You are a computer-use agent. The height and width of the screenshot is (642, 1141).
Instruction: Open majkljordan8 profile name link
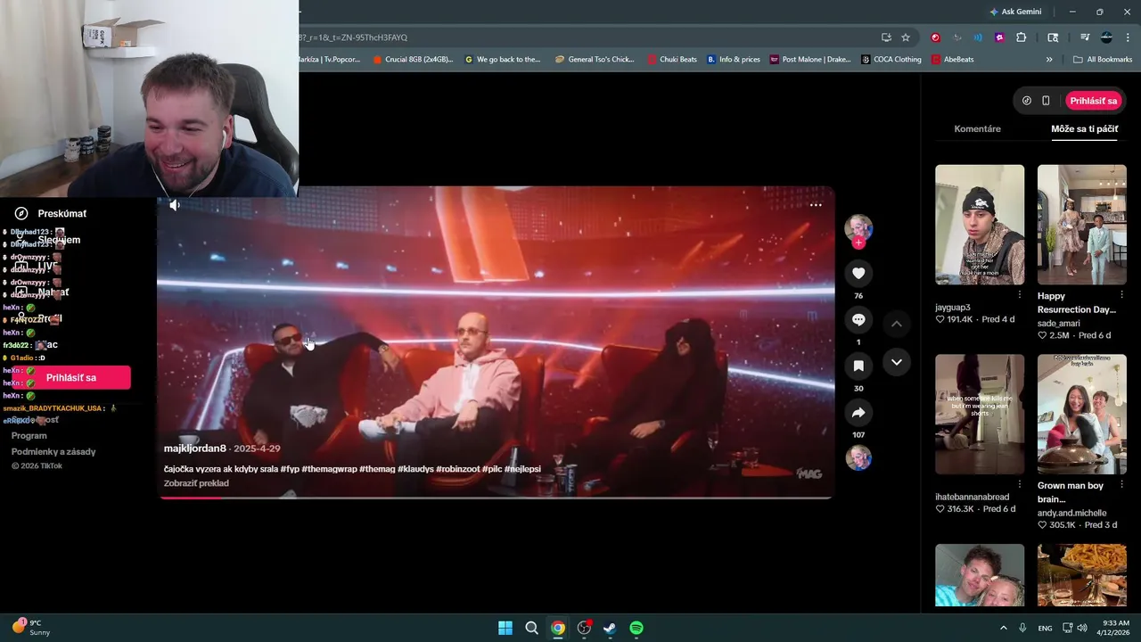[x=195, y=449]
